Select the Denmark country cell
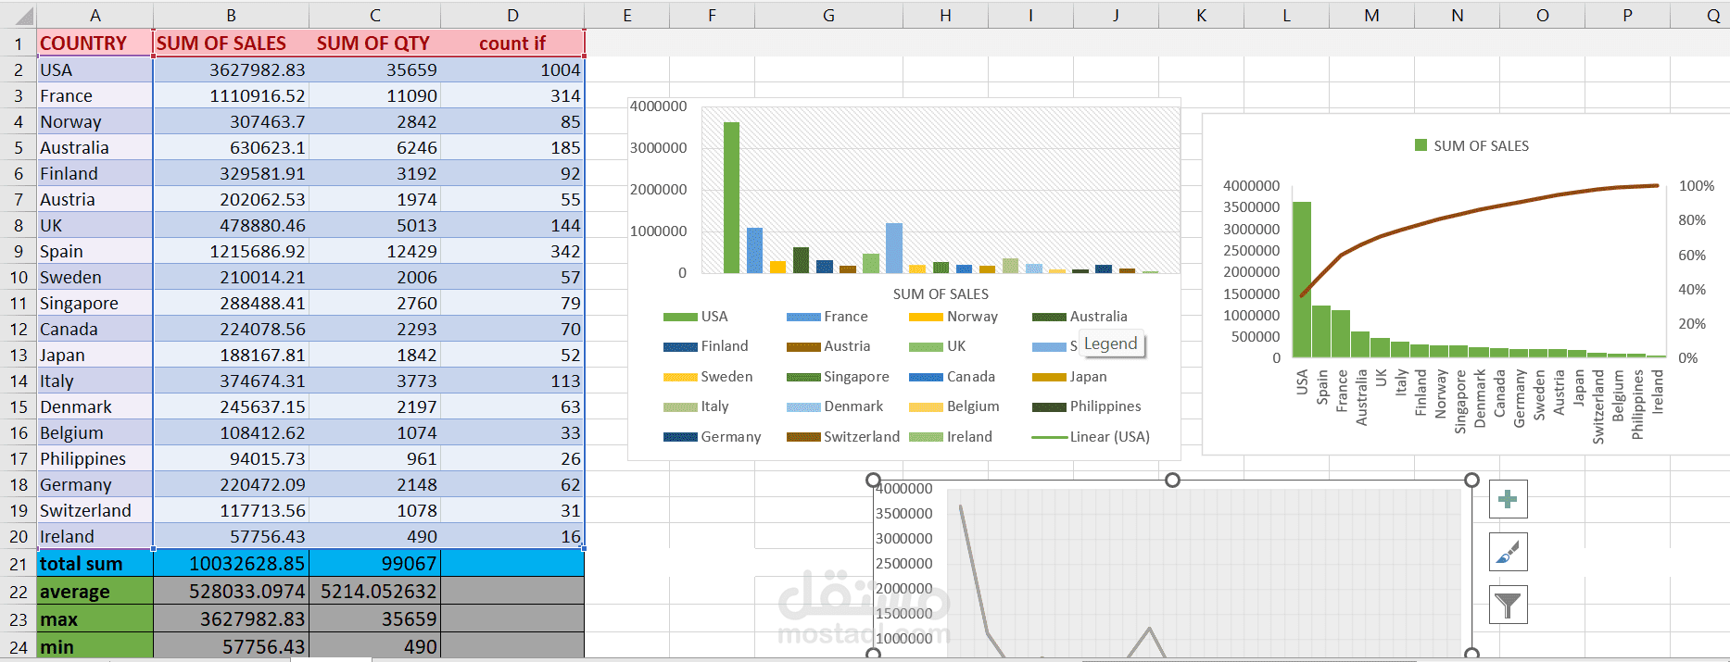The width and height of the screenshot is (1730, 662). pyautogui.click(x=95, y=406)
